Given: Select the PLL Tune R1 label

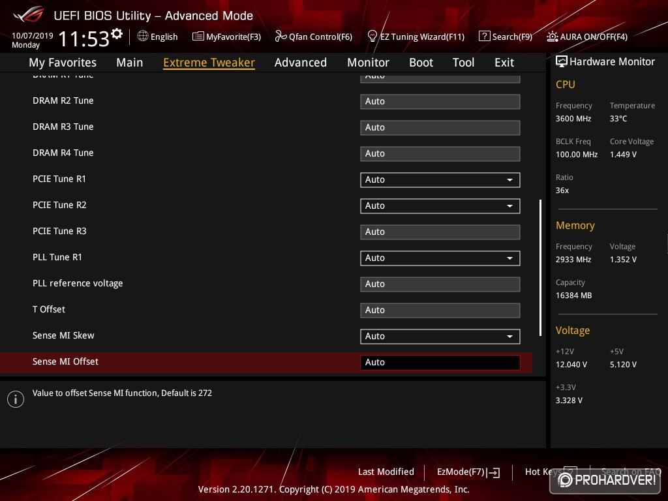Looking at the screenshot, I should tap(57, 257).
